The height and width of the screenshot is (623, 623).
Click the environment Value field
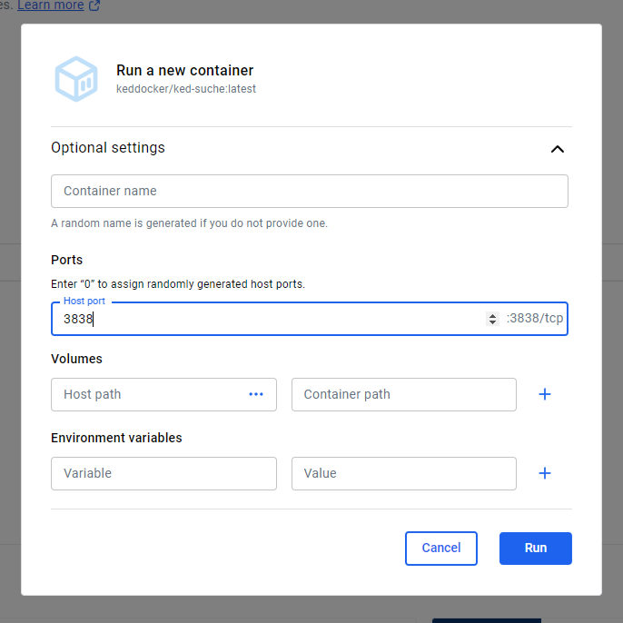pos(403,473)
